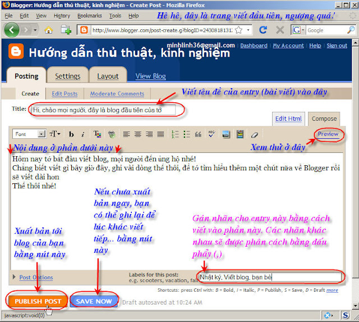Viewport: 359px width, 322px height.
Task: Stop loading with the X icon
Action: coord(280,30)
